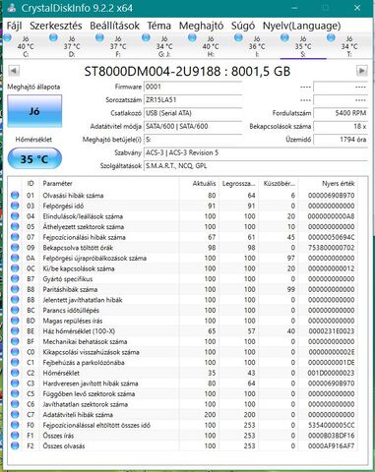Click the 1794 óra power-on hours field
This screenshot has height=472, width=375.
pyautogui.click(x=341, y=140)
